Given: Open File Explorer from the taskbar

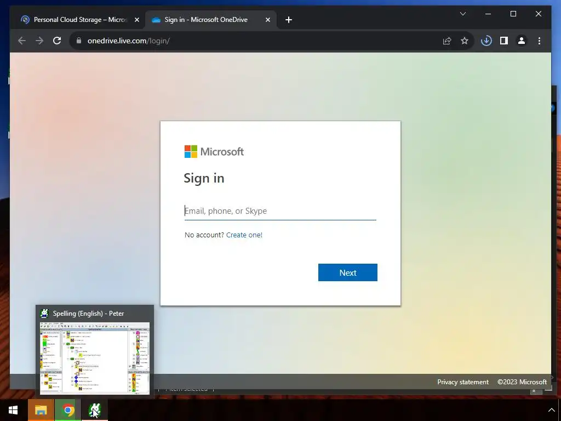Looking at the screenshot, I should click(x=41, y=410).
